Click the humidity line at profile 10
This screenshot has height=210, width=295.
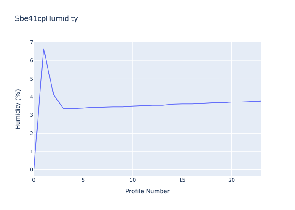(x=132, y=106)
